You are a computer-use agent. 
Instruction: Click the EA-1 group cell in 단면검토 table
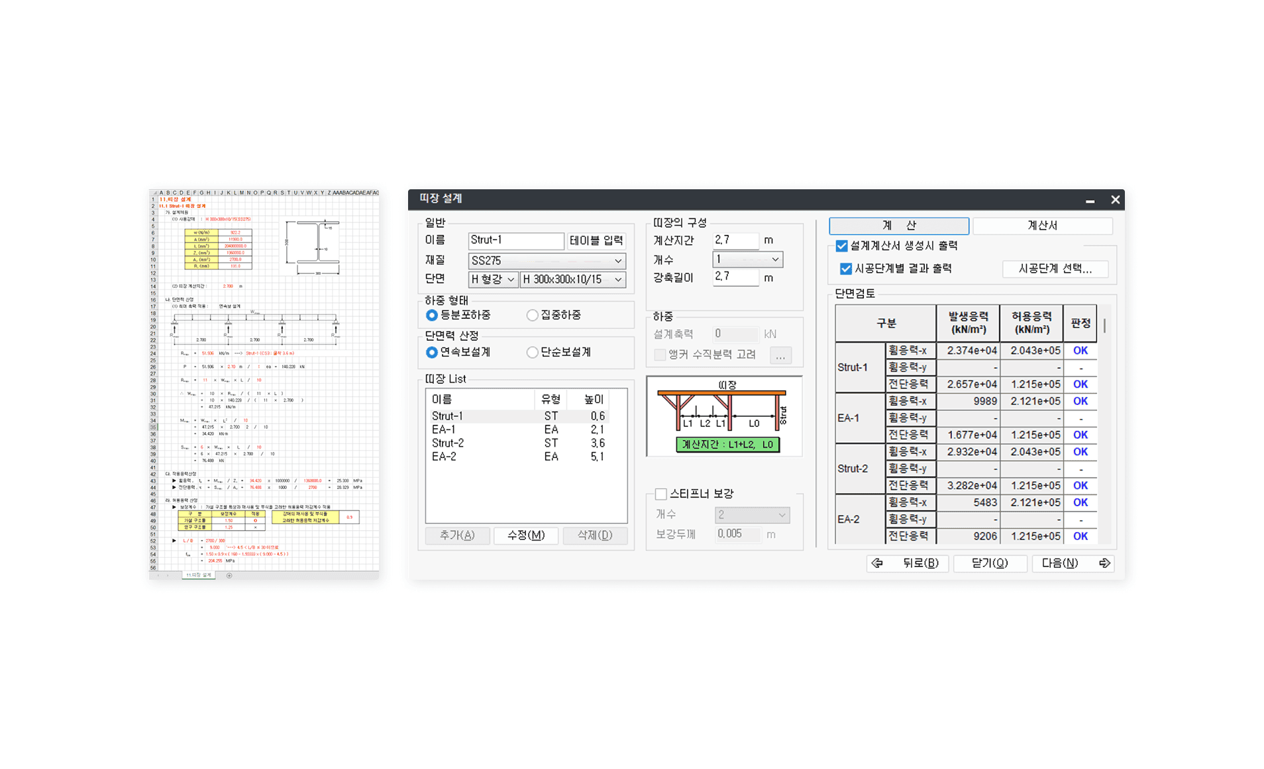[861, 418]
